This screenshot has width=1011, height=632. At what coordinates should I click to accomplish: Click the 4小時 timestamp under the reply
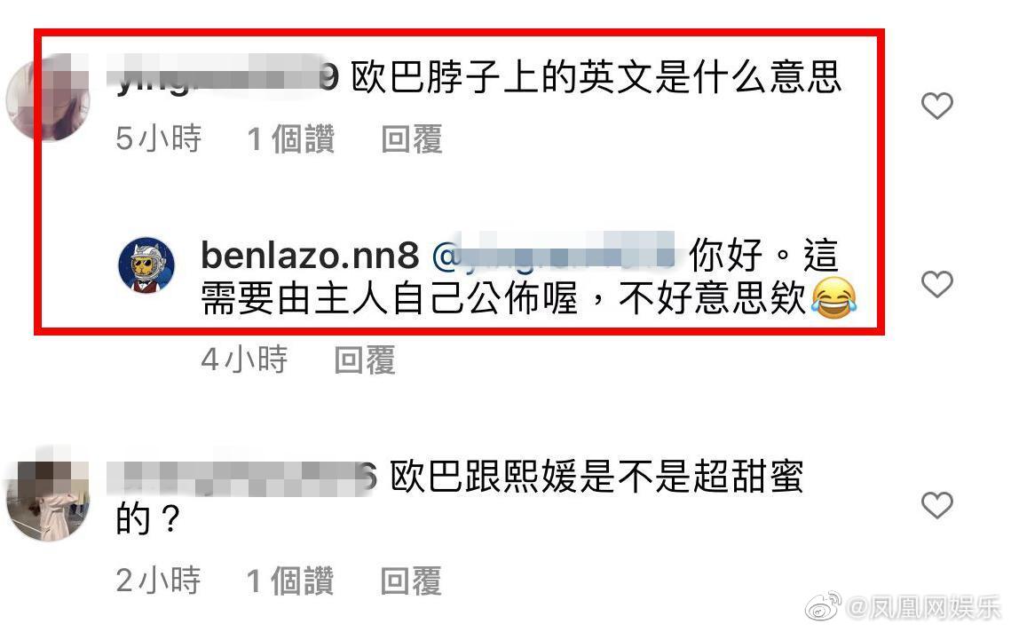(x=244, y=359)
